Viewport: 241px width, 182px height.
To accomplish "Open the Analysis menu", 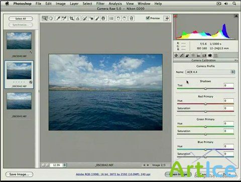I will [115, 4].
